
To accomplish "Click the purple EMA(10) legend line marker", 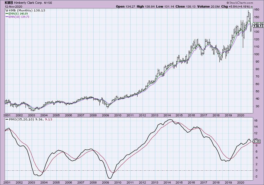I will [x=7, y=17].
